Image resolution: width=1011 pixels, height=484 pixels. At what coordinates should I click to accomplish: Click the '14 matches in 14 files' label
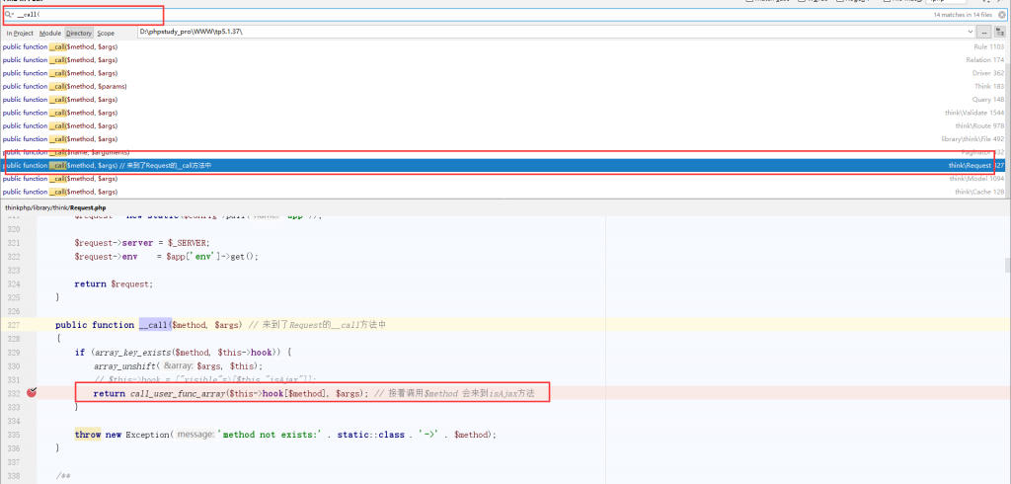coord(964,14)
